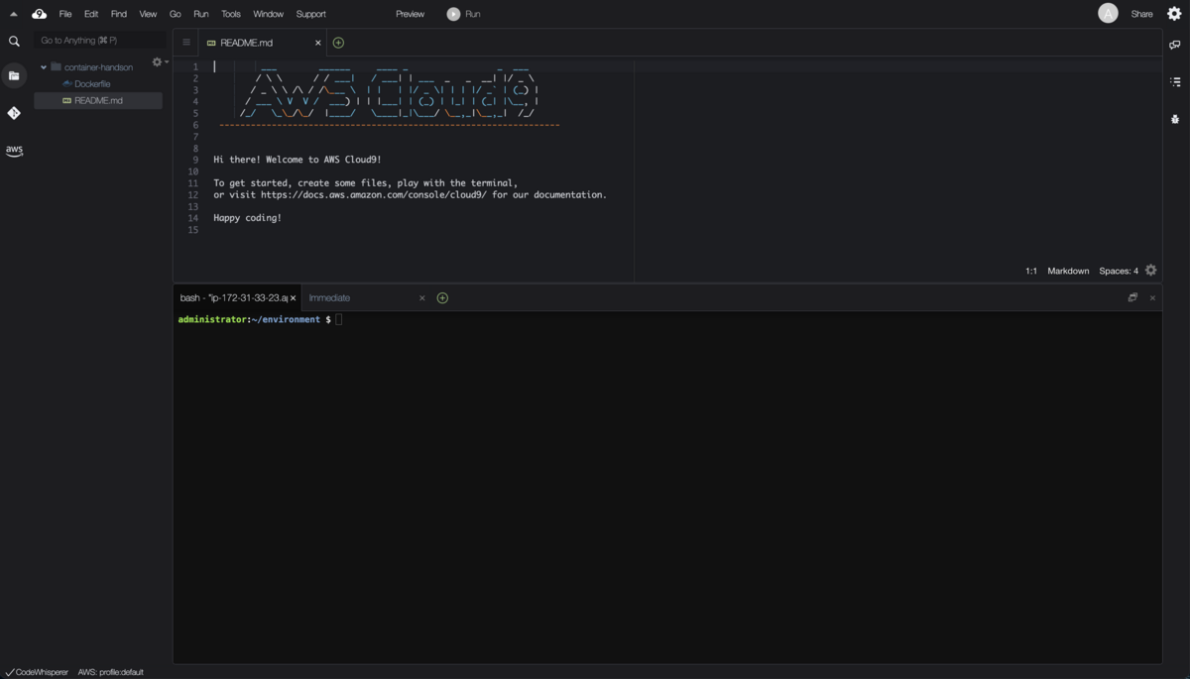Focus the Go to Anything search field
This screenshot has height=679, width=1190.
(99, 41)
